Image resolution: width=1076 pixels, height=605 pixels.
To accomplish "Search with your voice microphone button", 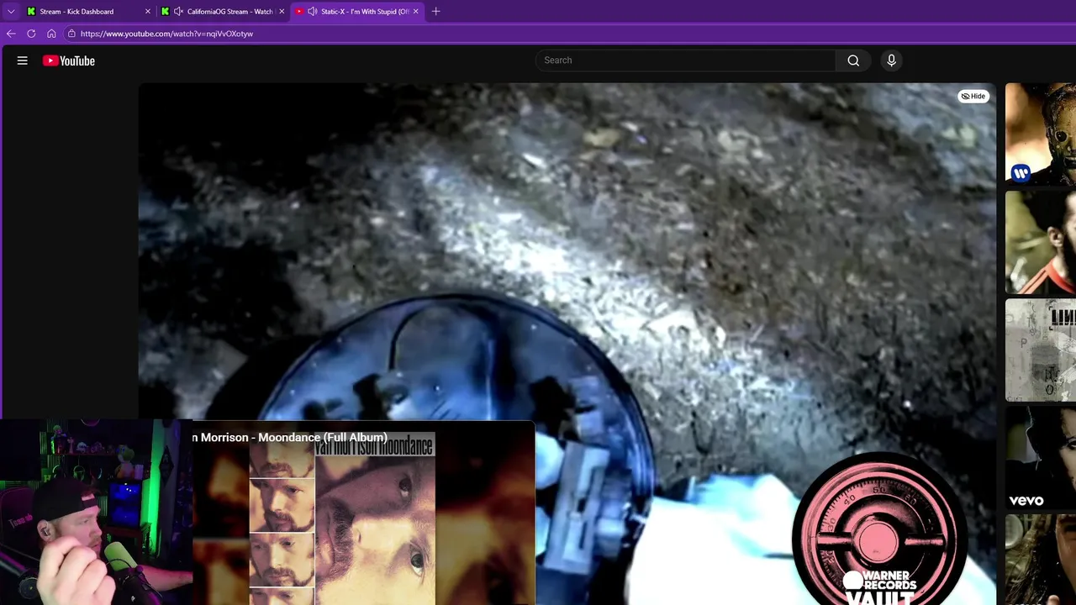I will coord(892,60).
